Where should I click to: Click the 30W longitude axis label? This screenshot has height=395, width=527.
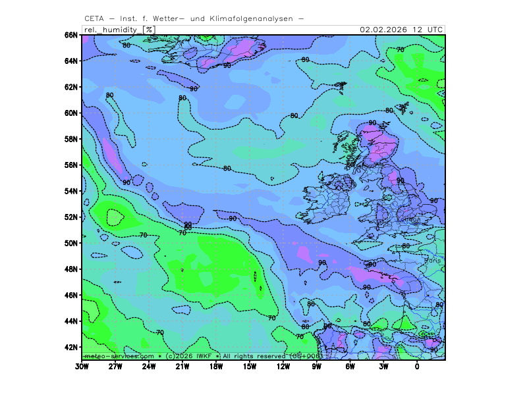point(82,367)
